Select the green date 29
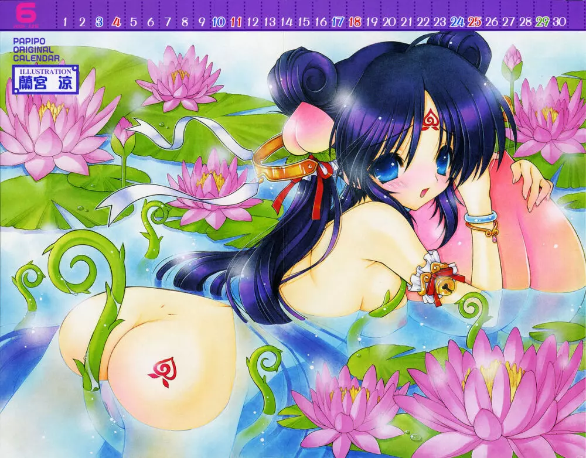This screenshot has width=586, height=458. 543,22
